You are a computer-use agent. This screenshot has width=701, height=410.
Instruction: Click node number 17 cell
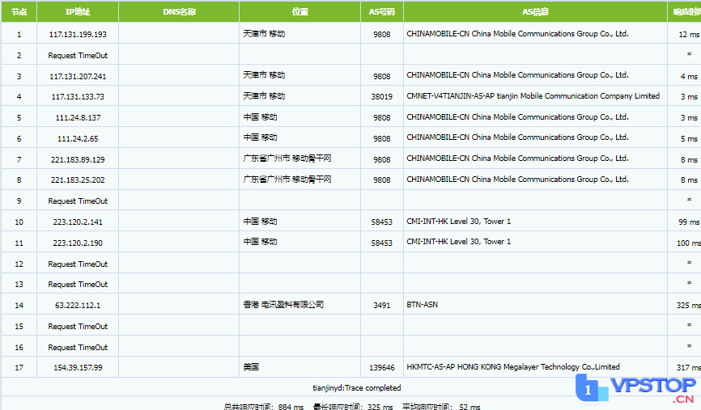19,368
